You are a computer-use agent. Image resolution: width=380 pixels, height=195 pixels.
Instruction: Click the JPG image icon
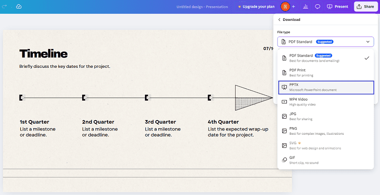pos(284,116)
